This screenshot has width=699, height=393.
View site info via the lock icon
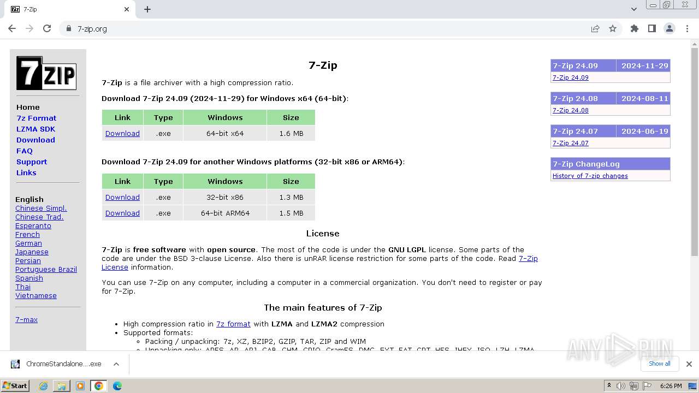(68, 29)
